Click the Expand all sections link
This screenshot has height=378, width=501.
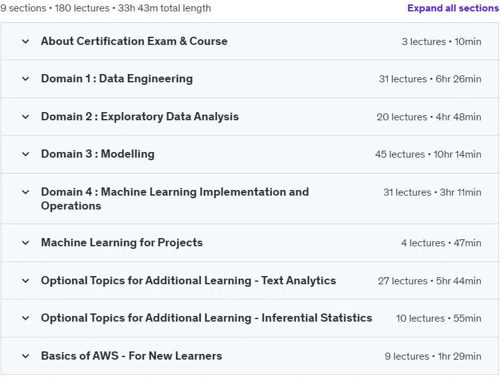[453, 8]
